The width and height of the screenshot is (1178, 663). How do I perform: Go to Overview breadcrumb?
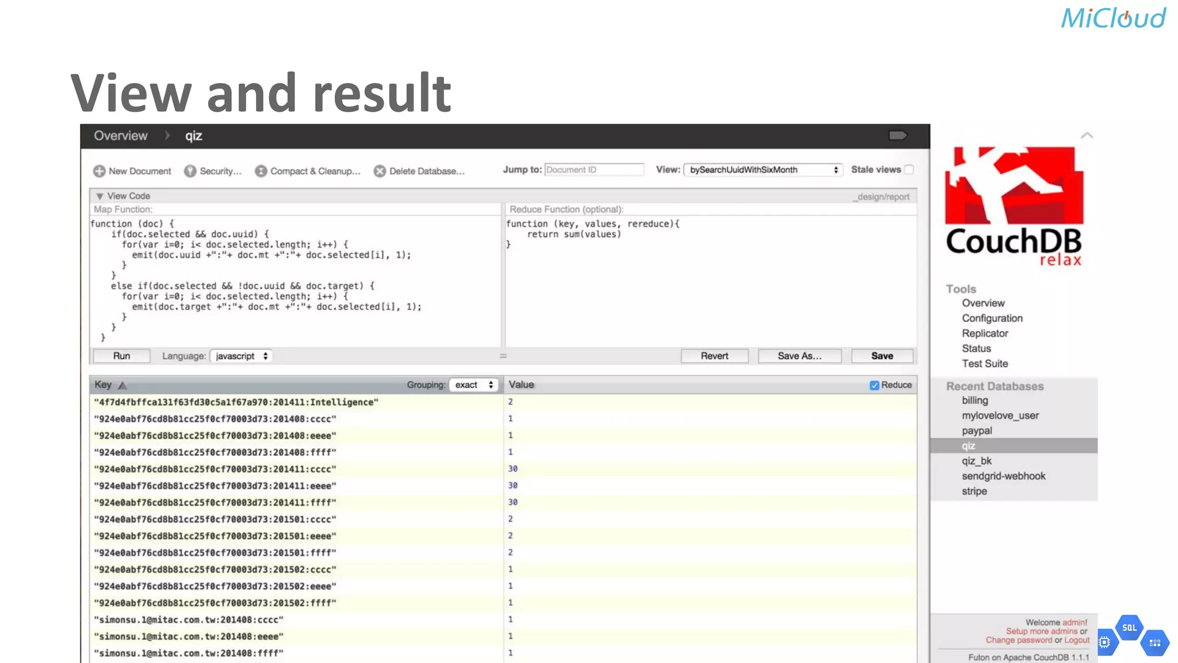click(x=121, y=136)
